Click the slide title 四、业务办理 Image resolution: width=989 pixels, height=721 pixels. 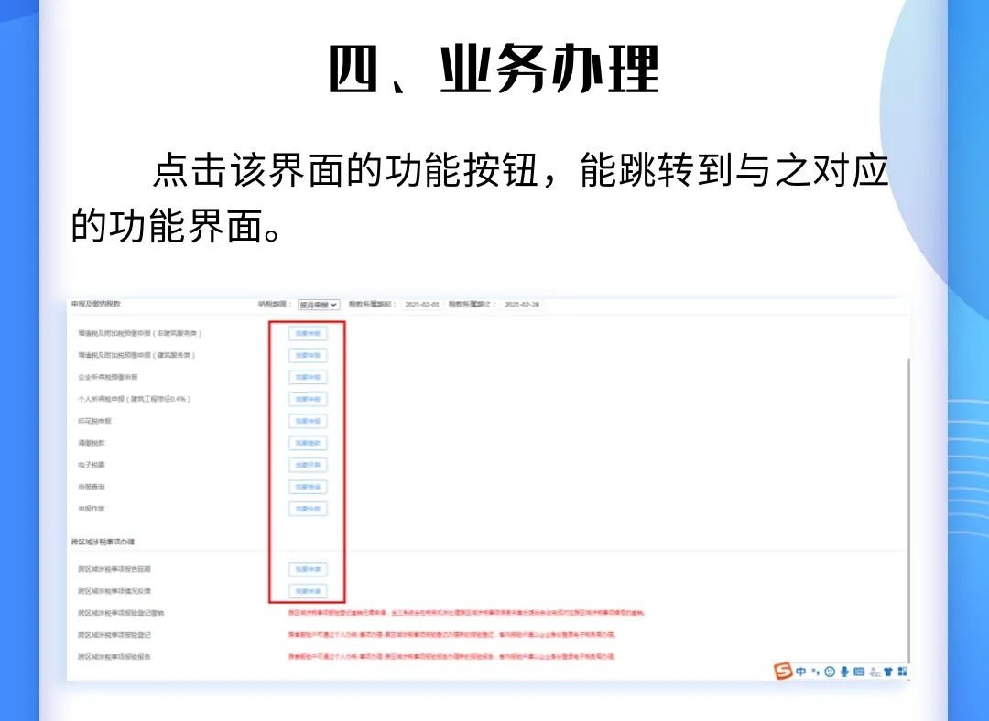pos(494,70)
